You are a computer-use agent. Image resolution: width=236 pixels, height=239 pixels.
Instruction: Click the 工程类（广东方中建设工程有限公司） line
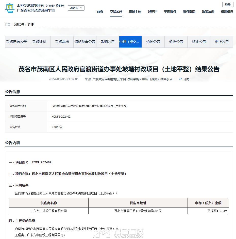point(40,235)
